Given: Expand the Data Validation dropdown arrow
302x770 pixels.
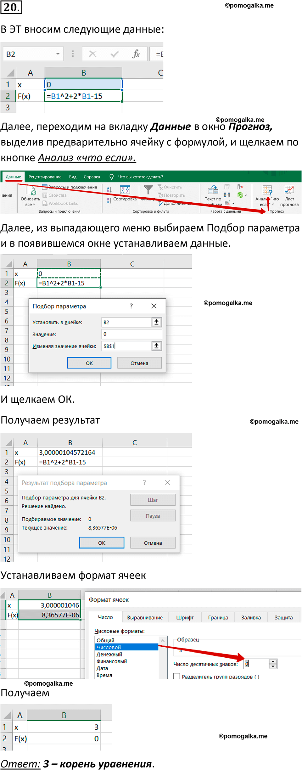Looking at the screenshot, I should [233, 203].
